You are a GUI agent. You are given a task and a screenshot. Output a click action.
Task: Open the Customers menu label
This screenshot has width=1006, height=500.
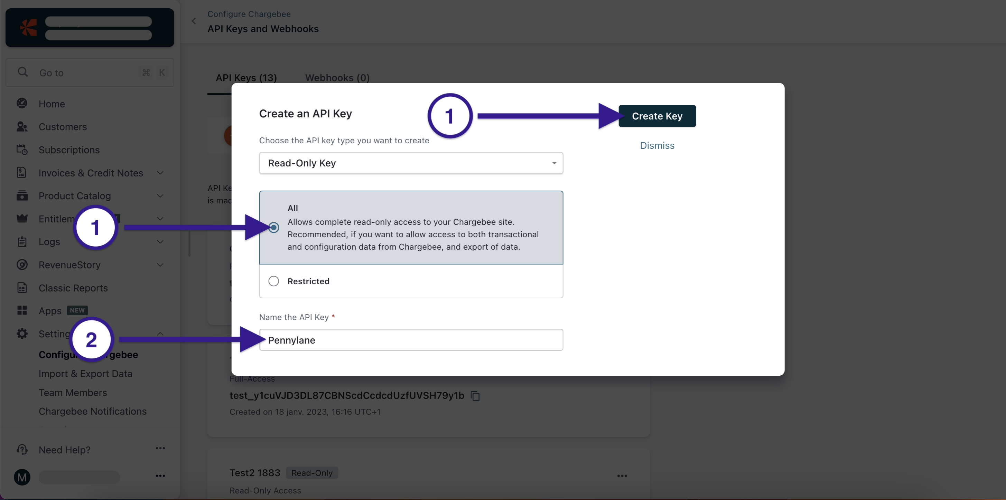coord(63,126)
